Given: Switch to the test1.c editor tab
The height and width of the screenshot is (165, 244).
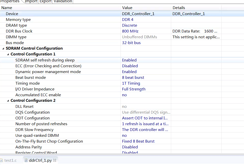Looking at the screenshot, I should [x=10, y=160].
